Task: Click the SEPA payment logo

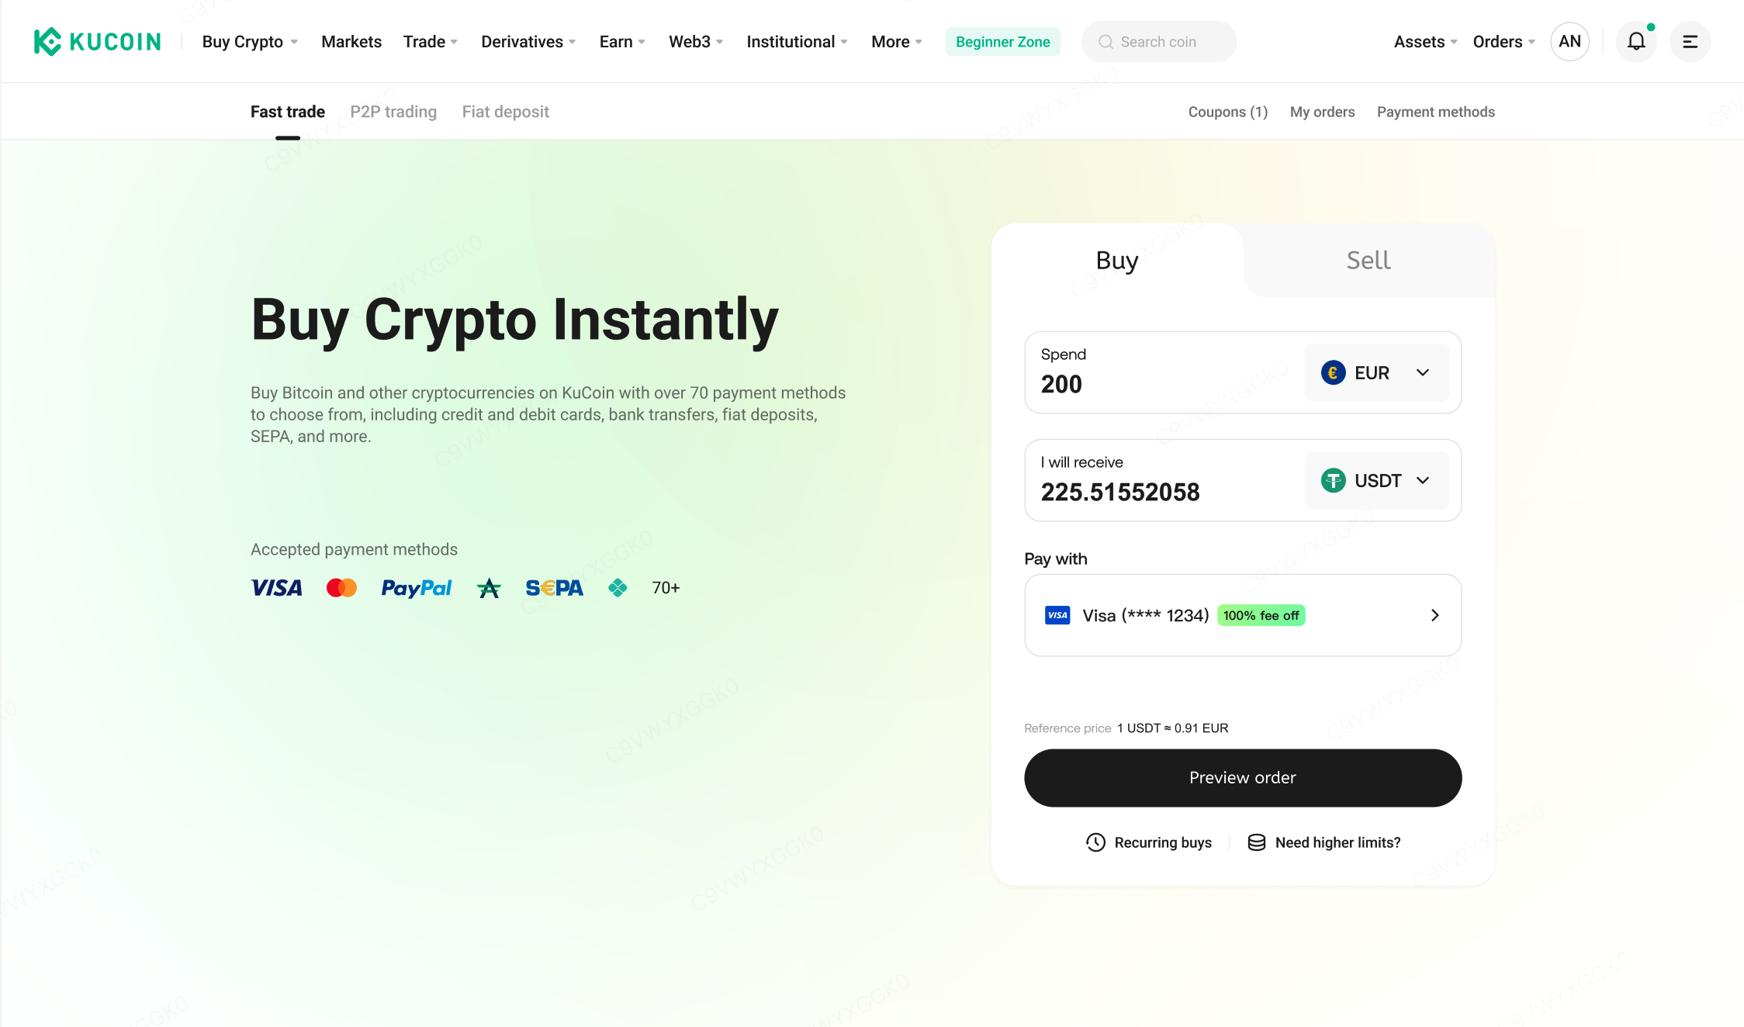Action: pos(554,588)
